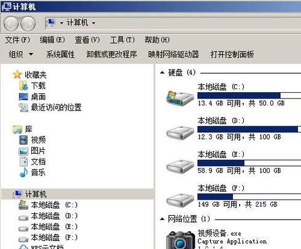Click 映射网络驱动器 button

[x=174, y=55]
